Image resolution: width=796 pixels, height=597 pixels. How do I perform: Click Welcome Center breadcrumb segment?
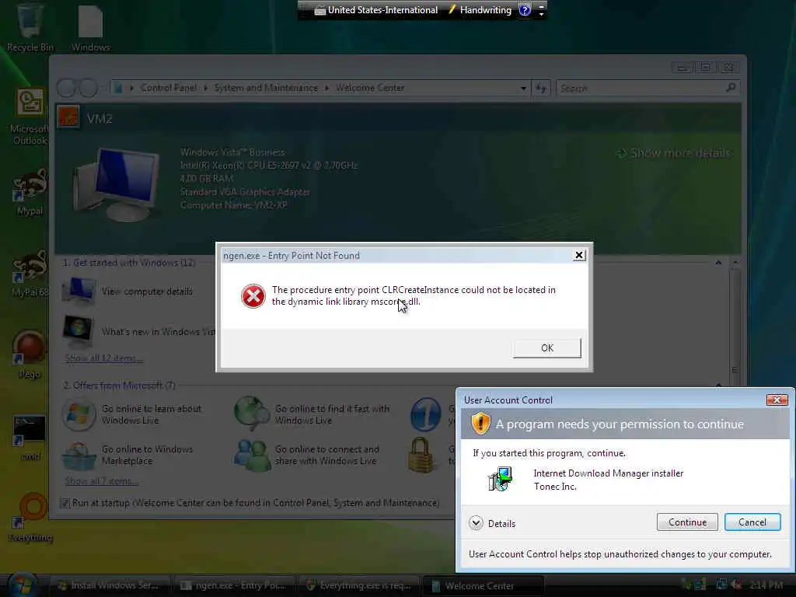[370, 89]
